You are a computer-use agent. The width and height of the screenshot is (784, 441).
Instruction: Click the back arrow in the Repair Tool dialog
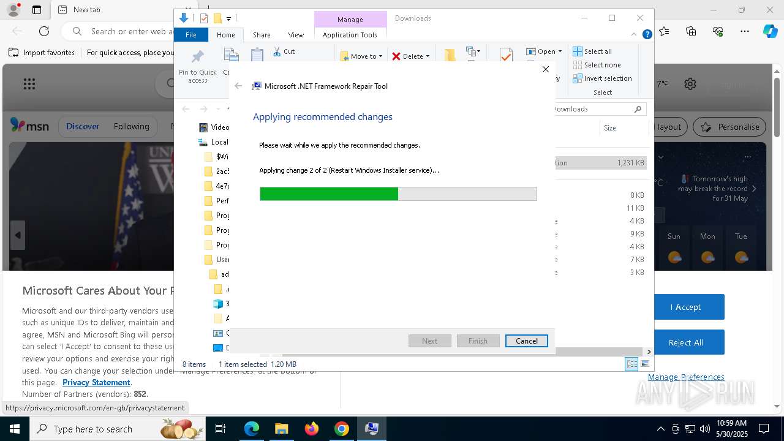coord(238,86)
